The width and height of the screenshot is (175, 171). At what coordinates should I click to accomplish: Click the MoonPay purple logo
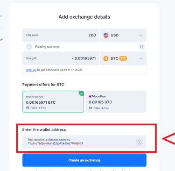[x=90, y=96]
